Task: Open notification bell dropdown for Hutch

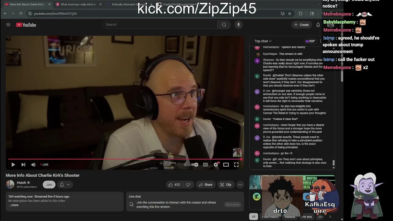Action: coord(65,184)
